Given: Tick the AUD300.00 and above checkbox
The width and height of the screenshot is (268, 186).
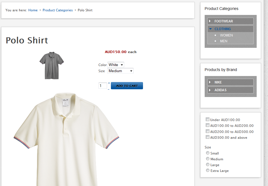Looking at the screenshot, I should [x=207, y=137].
